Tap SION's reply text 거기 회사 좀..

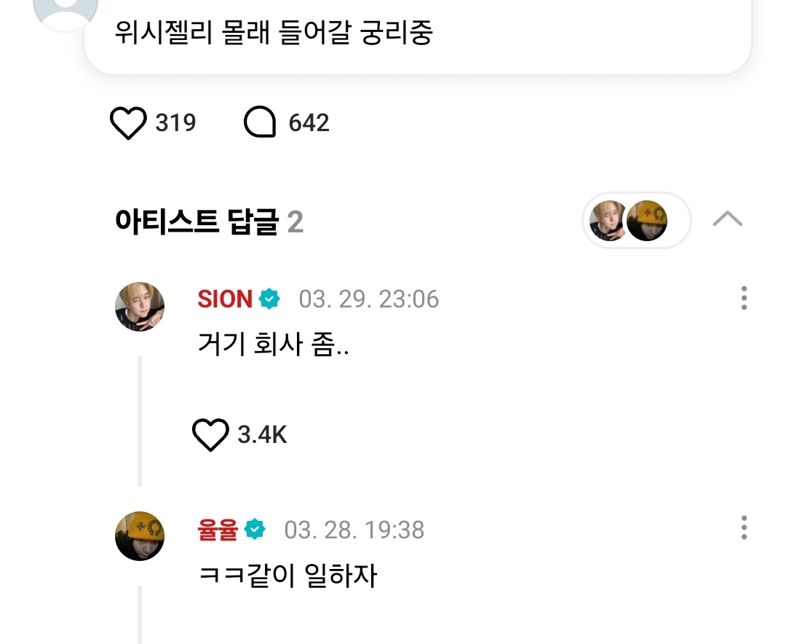(274, 344)
